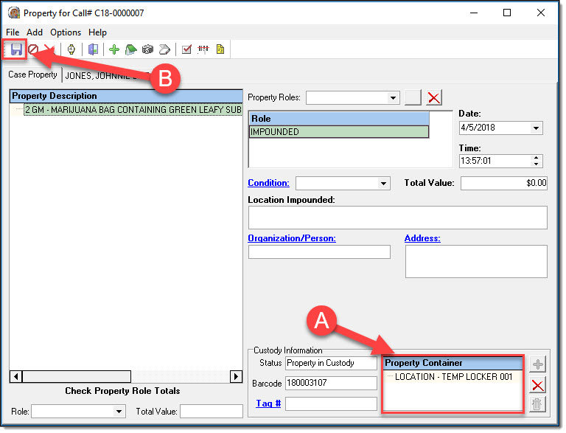Click the Save floppy disk icon
Screen dimensions: 566x433
pos(15,49)
